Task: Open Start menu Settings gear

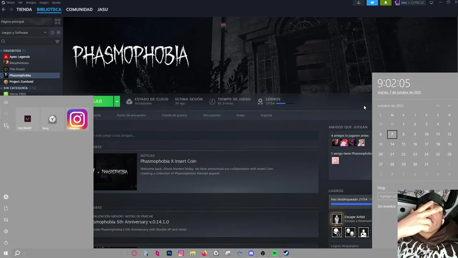Action: point(6,231)
